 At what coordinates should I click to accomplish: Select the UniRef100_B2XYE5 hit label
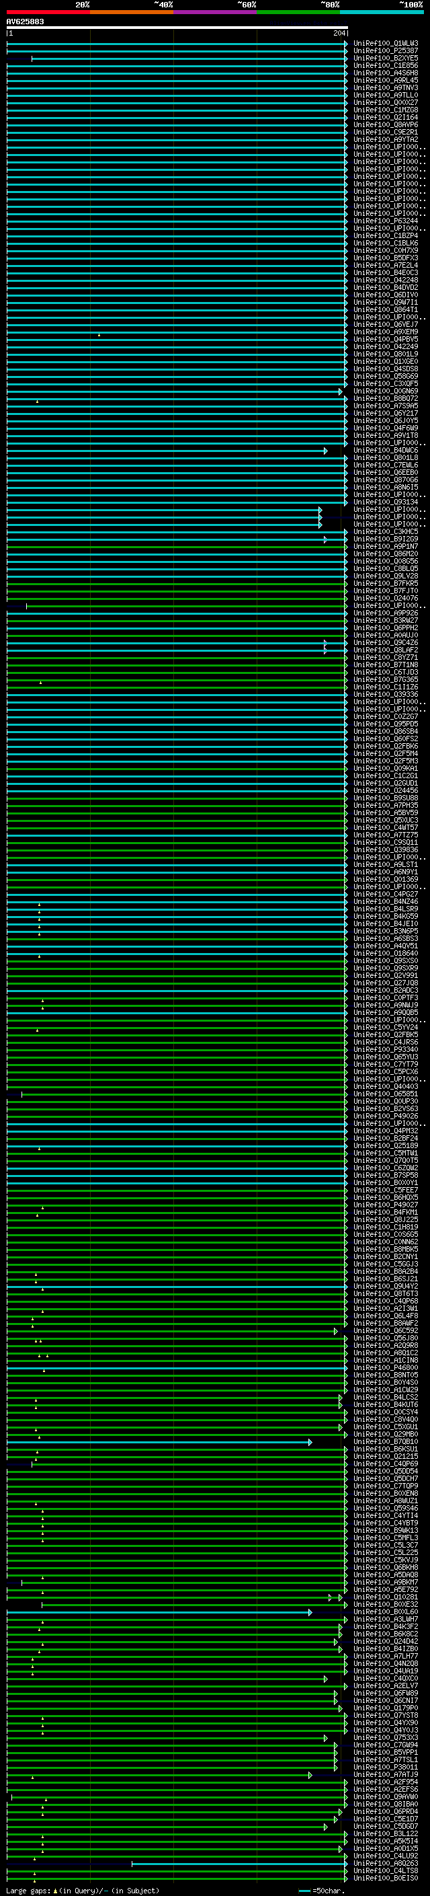click(385, 58)
